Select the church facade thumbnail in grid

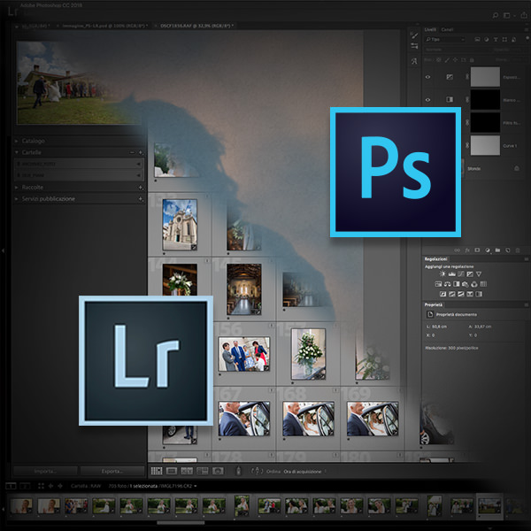(x=180, y=225)
